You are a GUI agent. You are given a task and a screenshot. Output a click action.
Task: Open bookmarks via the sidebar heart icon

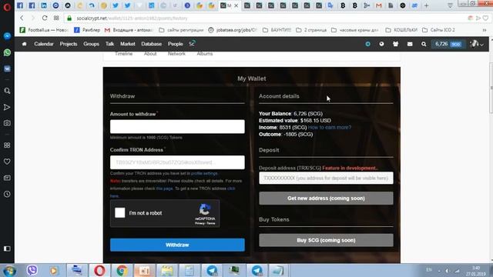tap(7, 162)
